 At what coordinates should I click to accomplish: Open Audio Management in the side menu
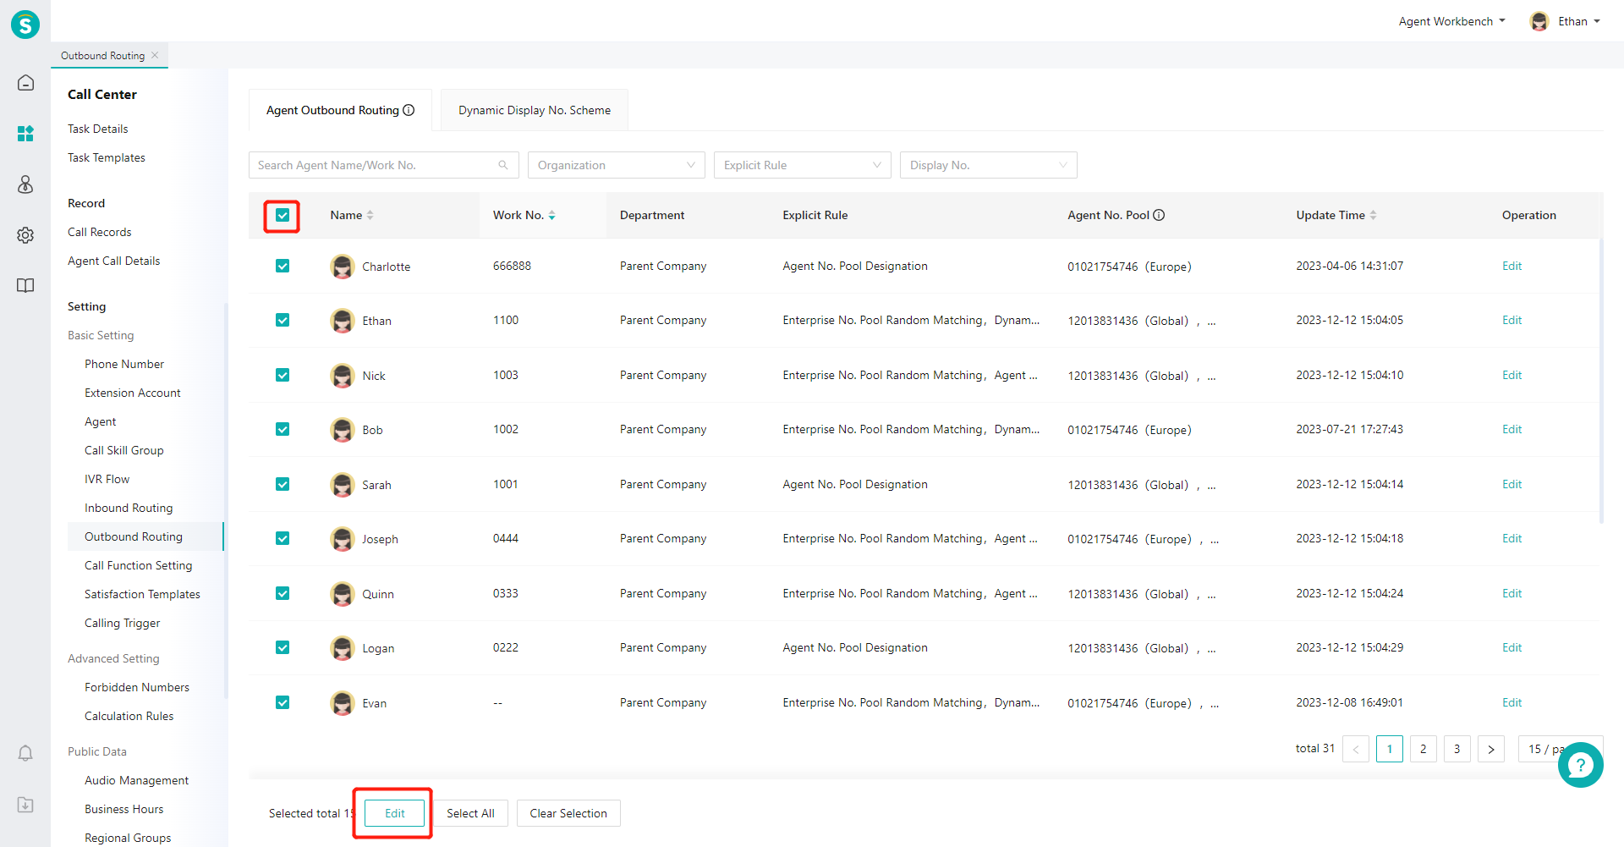[x=136, y=780]
